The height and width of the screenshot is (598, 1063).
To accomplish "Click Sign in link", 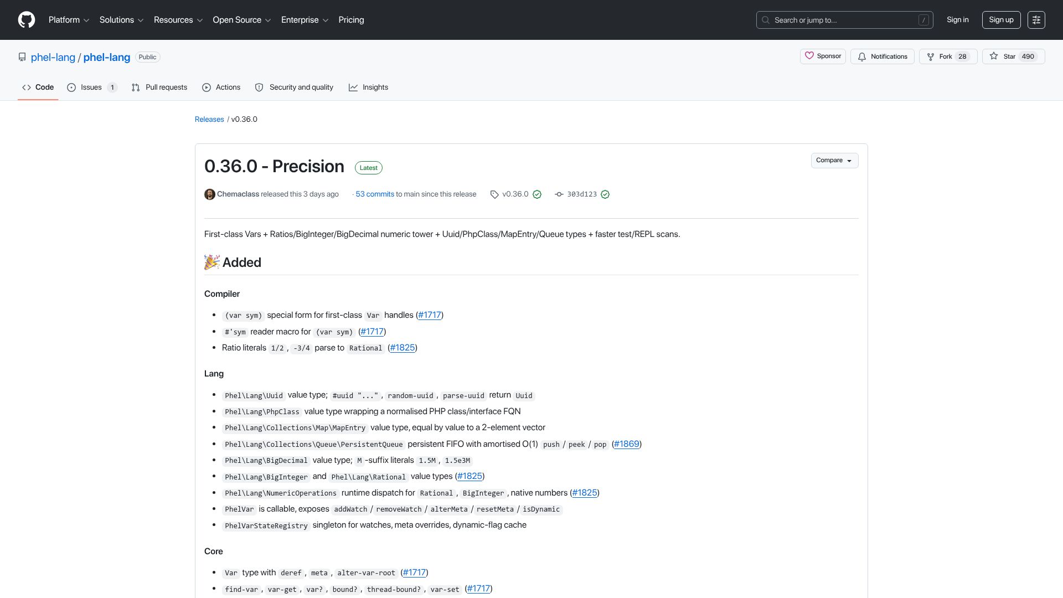I will (x=957, y=20).
